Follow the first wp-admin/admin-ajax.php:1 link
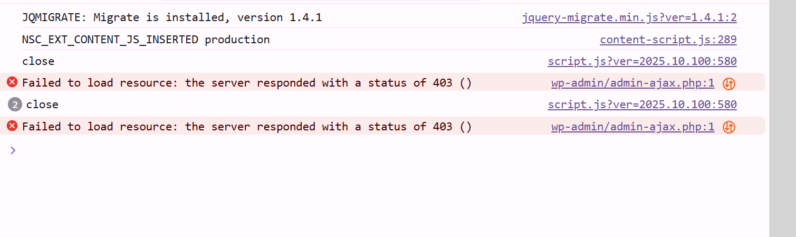The image size is (796, 237). pos(632,83)
